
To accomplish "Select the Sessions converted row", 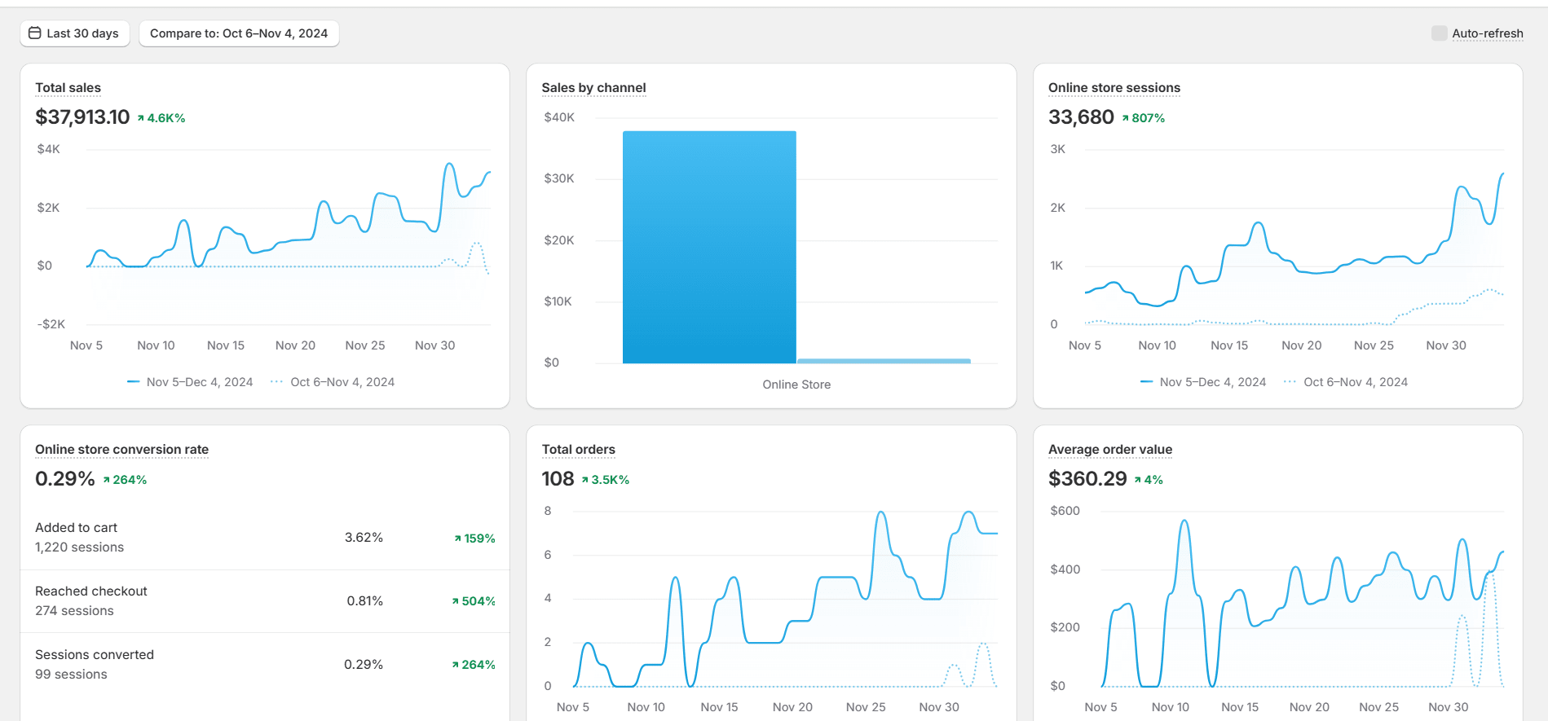I will pyautogui.click(x=265, y=665).
